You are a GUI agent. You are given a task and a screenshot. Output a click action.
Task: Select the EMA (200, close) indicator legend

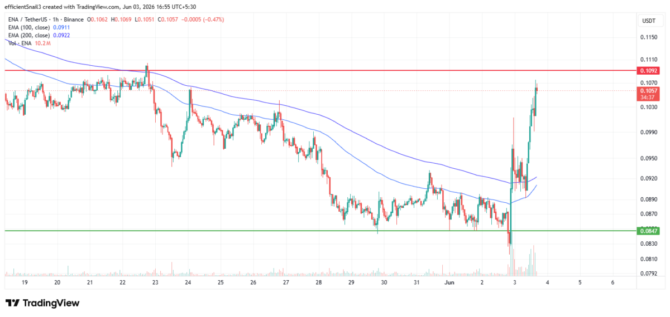pos(29,35)
